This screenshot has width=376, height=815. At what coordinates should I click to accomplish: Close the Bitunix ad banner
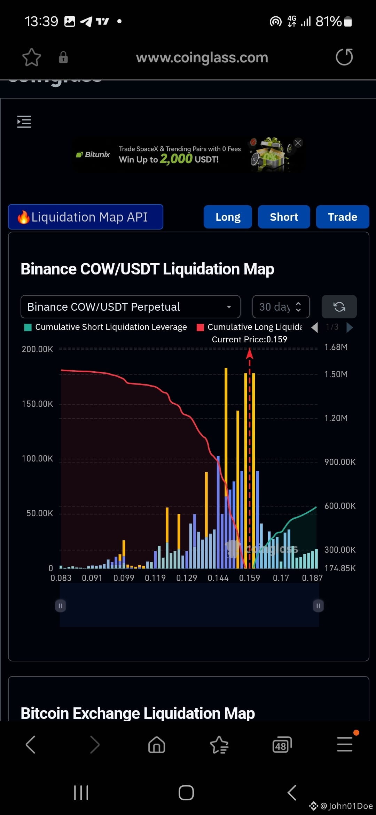pos(298,142)
